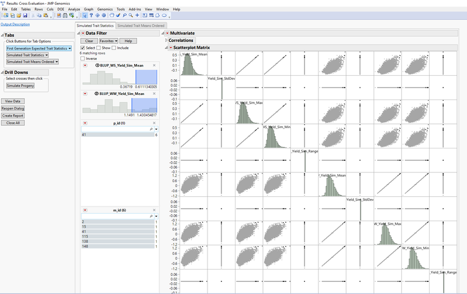Click the m_id filter search field
The height and width of the screenshot is (294, 467).
(x=117, y=216)
